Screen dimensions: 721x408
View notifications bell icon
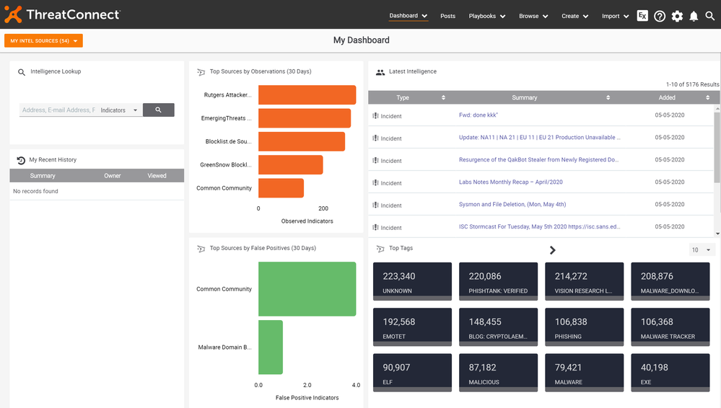[694, 16]
